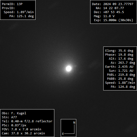The image size is (137, 137).
Task: Click the bright comet nucleus
Action: pyautogui.click(x=68, y=68)
